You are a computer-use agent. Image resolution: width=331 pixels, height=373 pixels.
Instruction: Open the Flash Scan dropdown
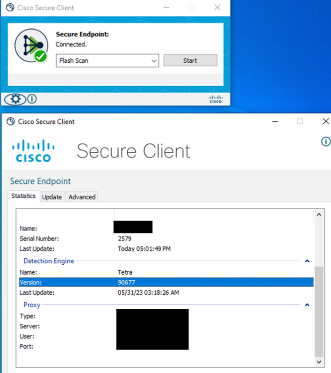(x=108, y=60)
